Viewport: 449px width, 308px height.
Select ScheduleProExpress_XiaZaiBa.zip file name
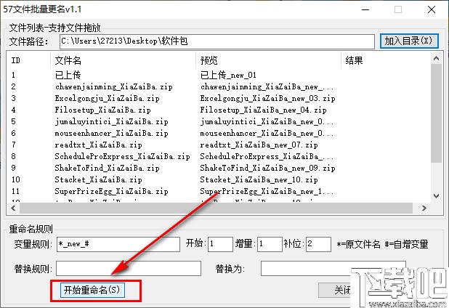point(122,156)
